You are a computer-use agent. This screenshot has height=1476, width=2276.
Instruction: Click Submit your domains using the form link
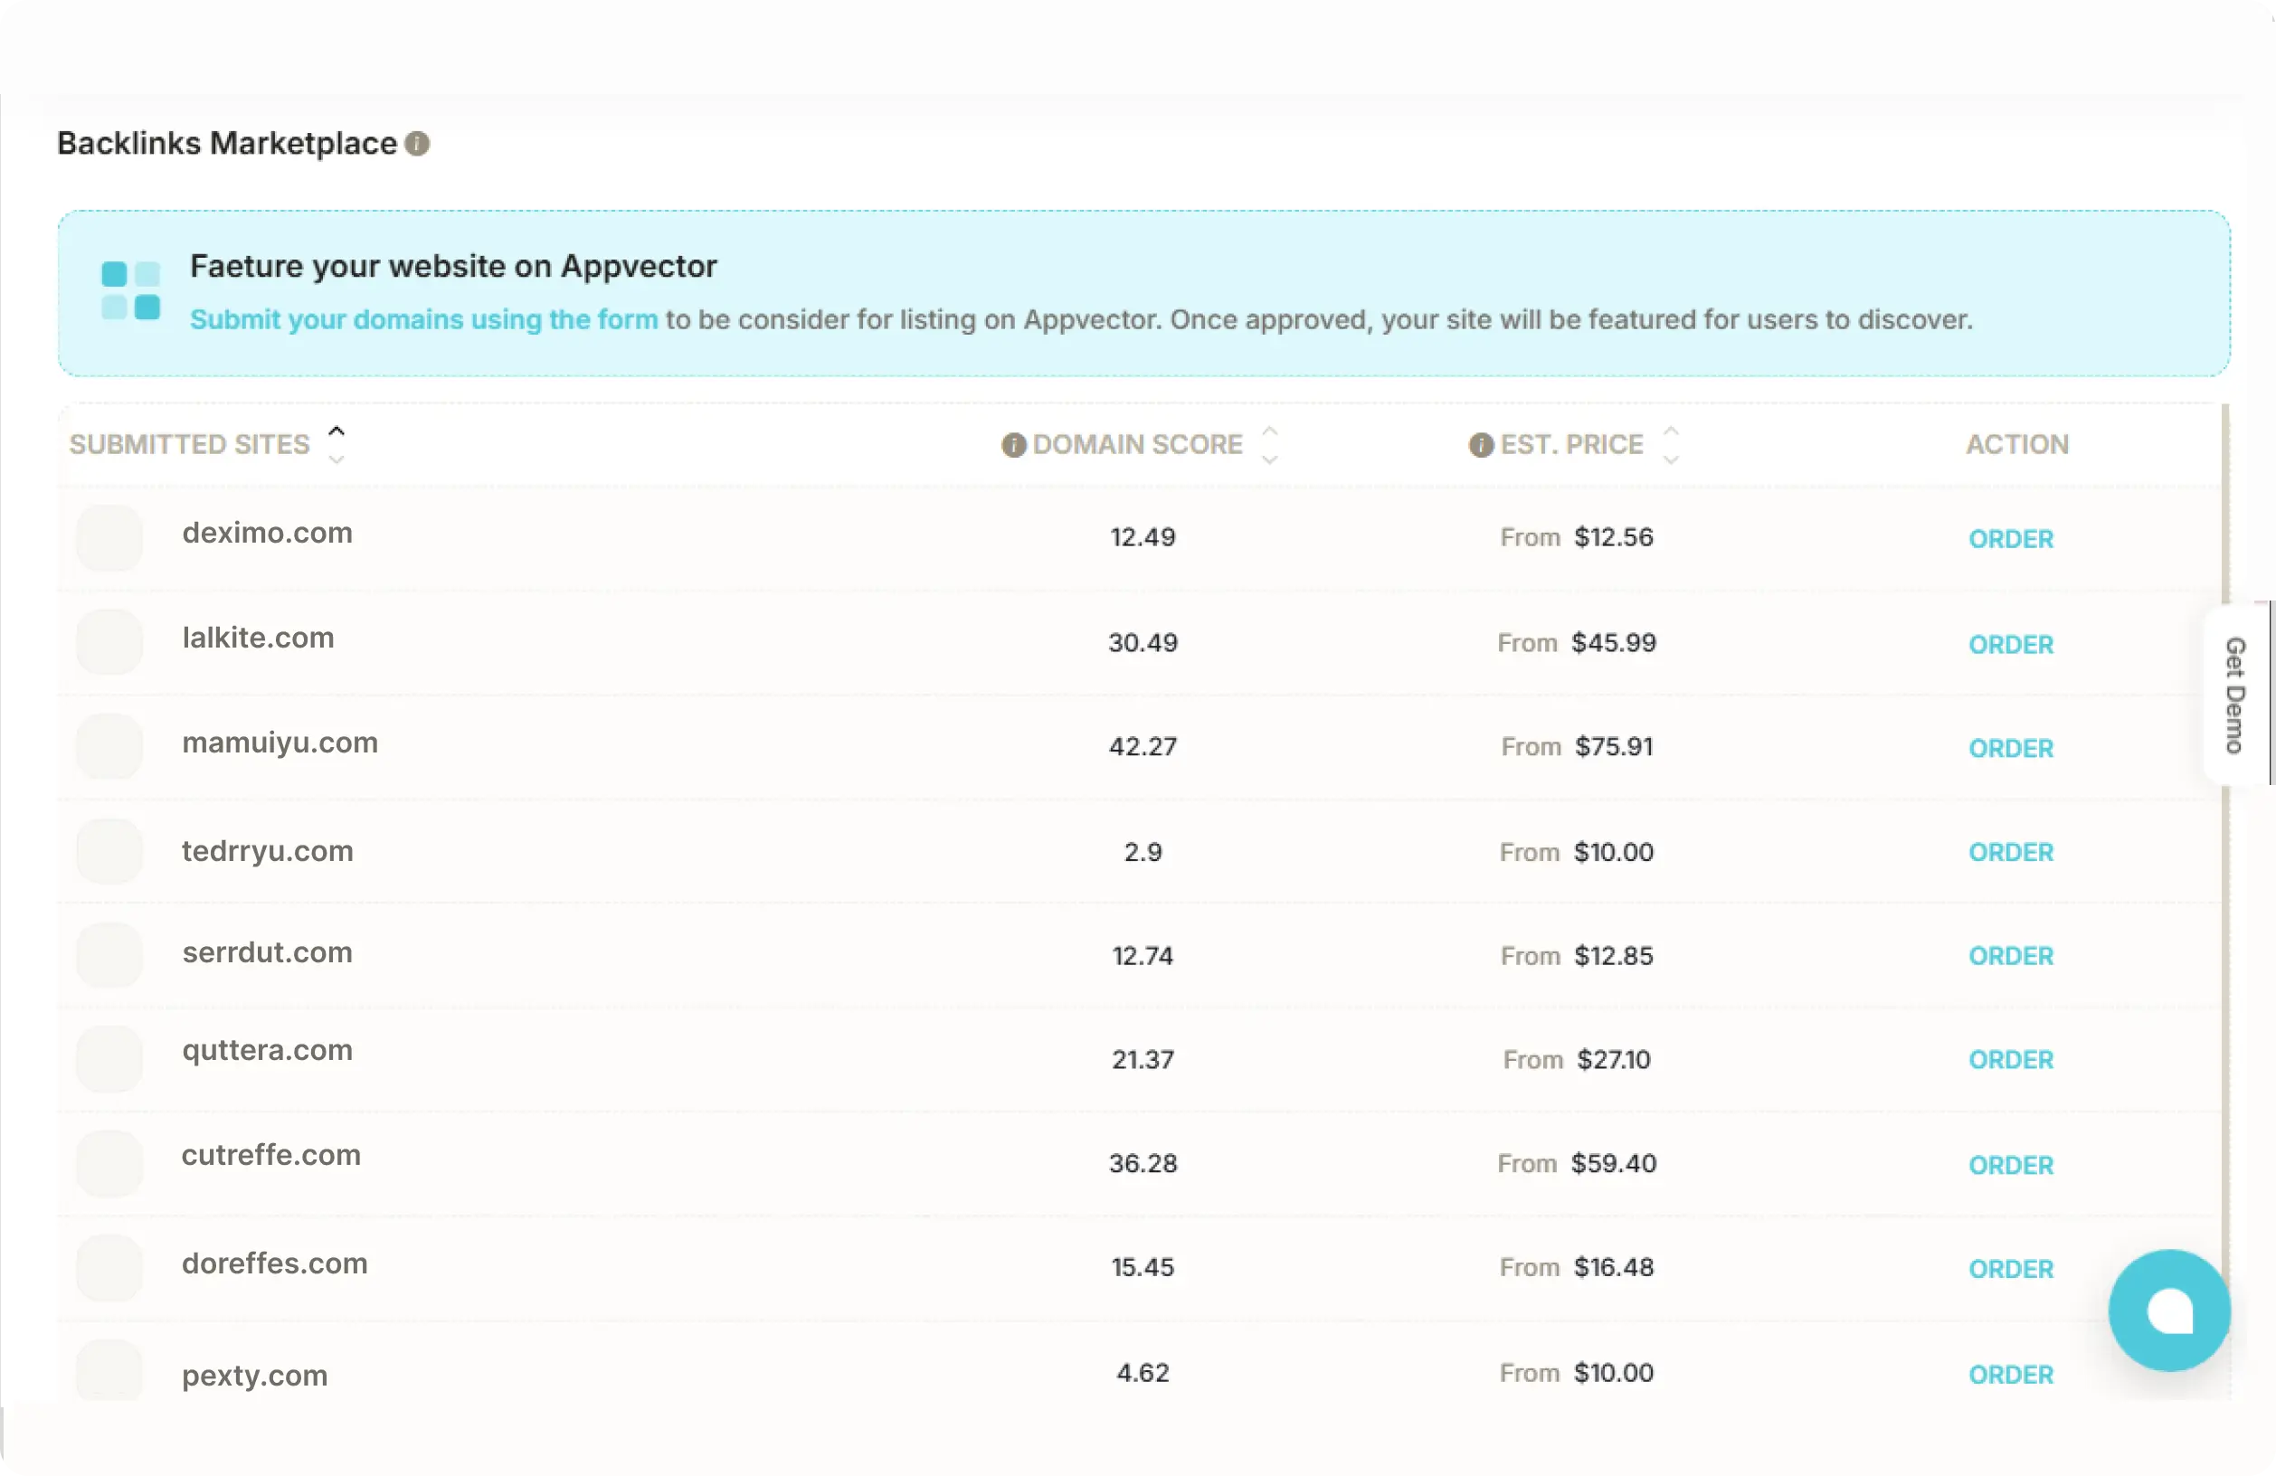coord(423,319)
